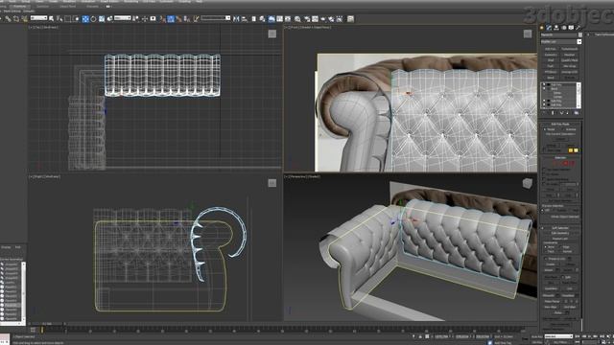Activate the Select Object tool
614x345 pixels.
coord(51,19)
